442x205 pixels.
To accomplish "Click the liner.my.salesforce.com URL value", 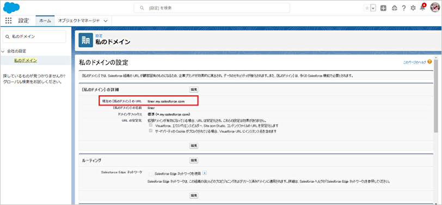I will pyautogui.click(x=166, y=101).
